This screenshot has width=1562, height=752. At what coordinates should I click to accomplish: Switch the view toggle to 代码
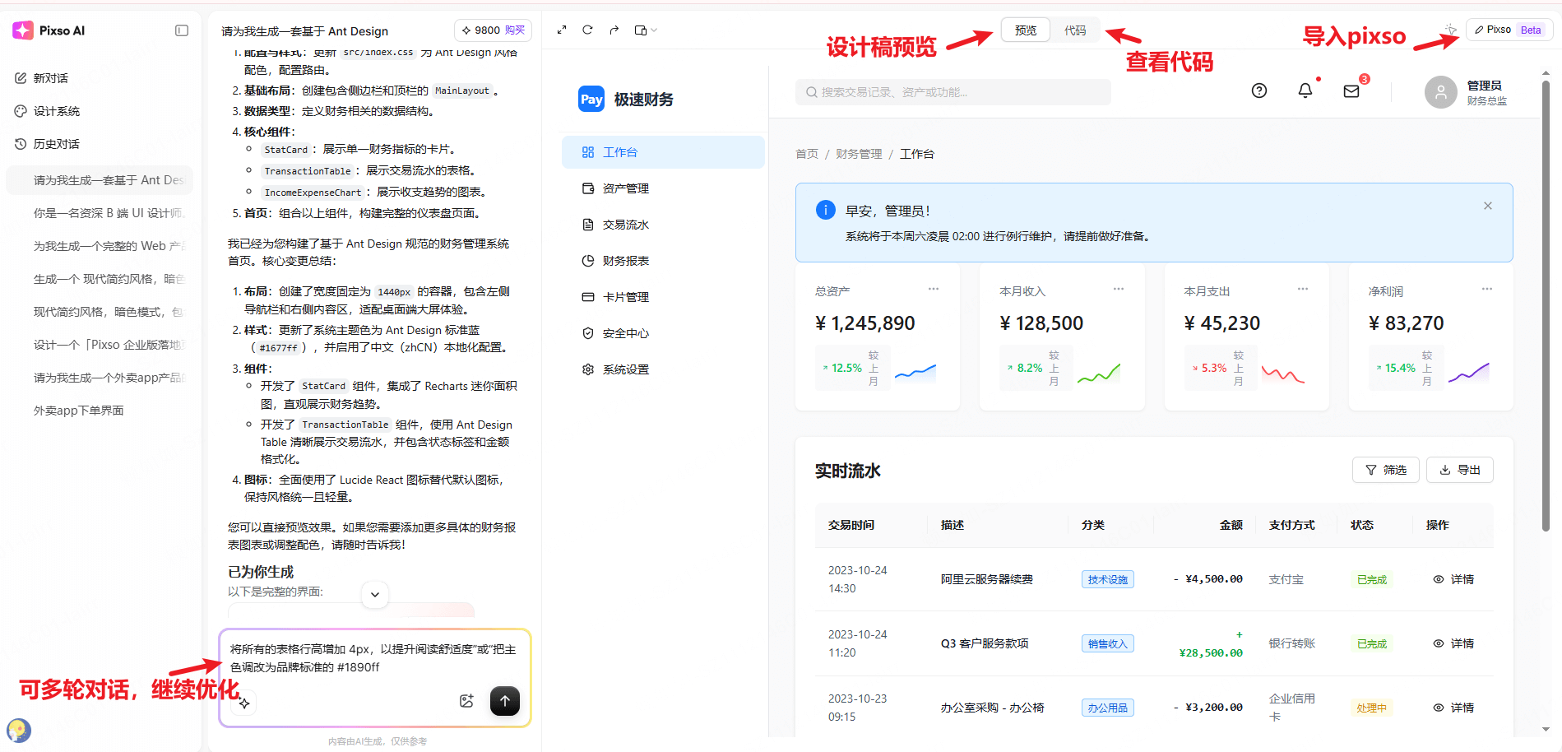pyautogui.click(x=1076, y=30)
